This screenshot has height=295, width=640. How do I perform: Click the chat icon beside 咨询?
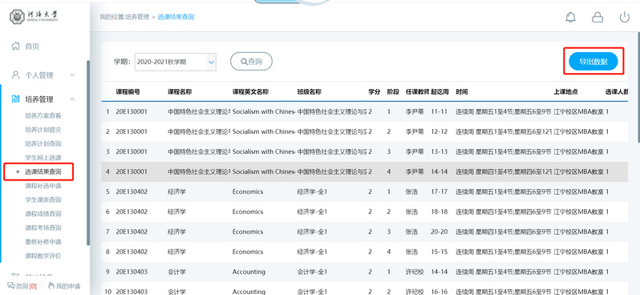[x=11, y=285]
